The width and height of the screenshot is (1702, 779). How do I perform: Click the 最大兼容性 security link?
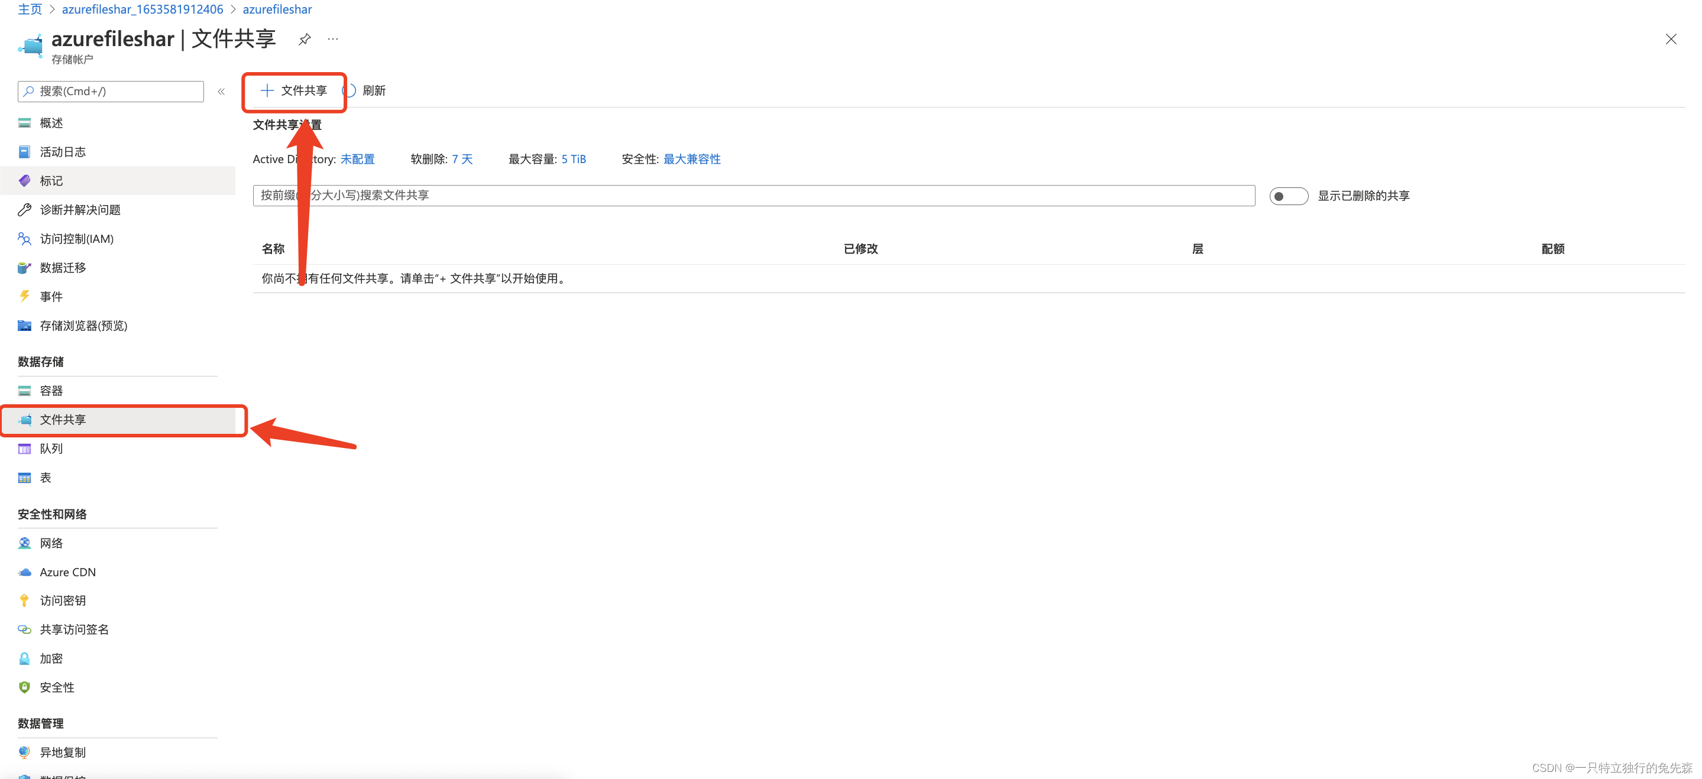692,159
